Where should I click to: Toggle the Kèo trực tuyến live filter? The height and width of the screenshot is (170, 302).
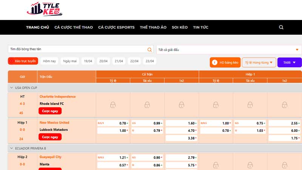pos(23,61)
